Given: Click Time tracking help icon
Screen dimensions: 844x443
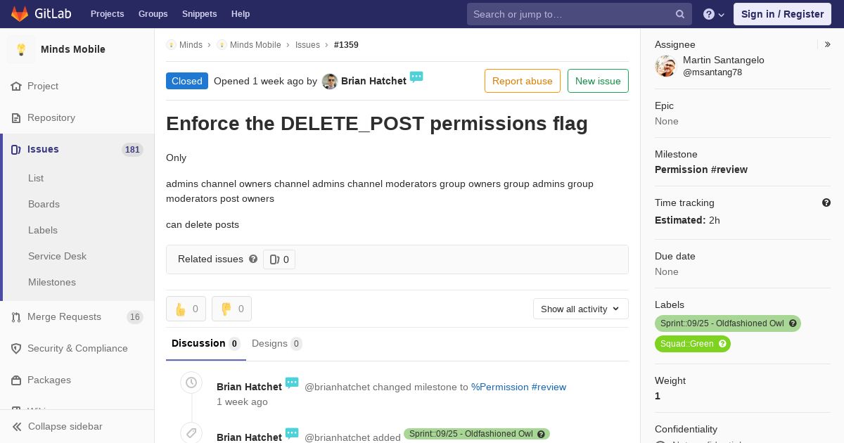Looking at the screenshot, I should click(x=826, y=203).
